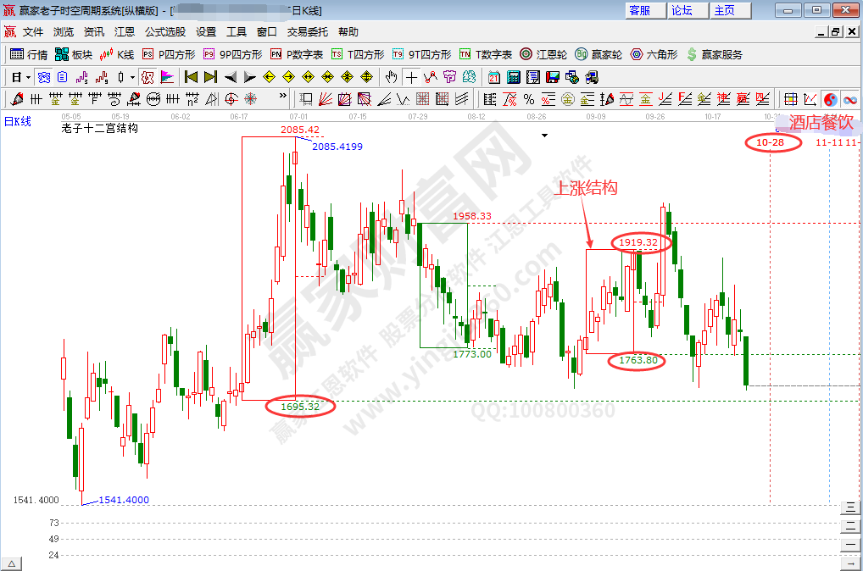The image size is (863, 571).
Task: Open 赢家服务 dollar sign service
Action: 714,54
